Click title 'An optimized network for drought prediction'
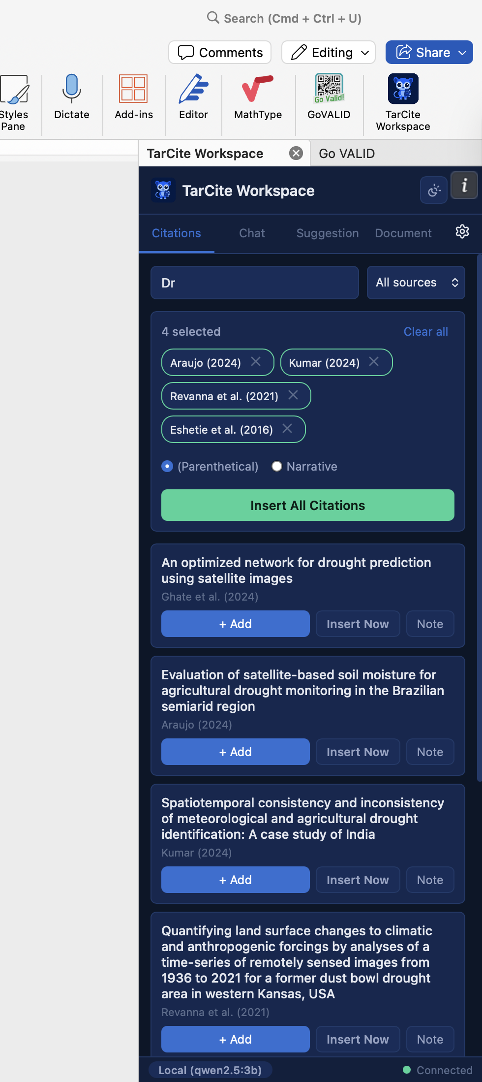This screenshot has height=1082, width=482. point(297,571)
